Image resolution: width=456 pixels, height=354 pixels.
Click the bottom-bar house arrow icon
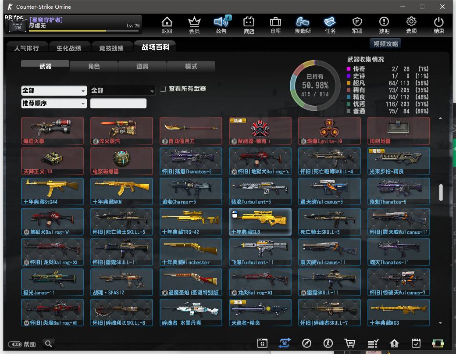(x=394, y=343)
